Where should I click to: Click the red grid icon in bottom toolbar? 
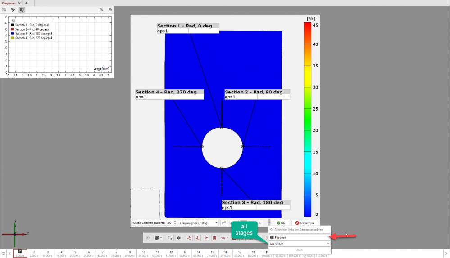(x=214, y=238)
